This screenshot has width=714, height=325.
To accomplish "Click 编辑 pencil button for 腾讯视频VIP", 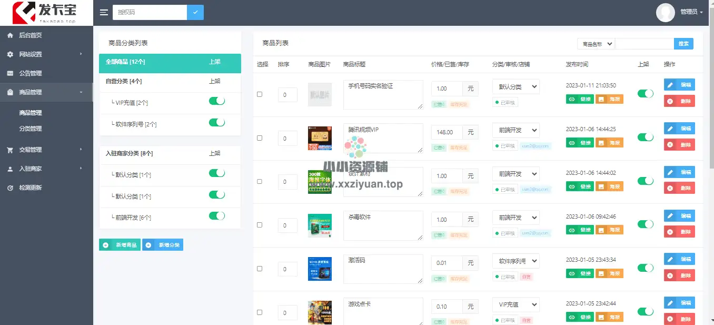I will [x=679, y=129].
